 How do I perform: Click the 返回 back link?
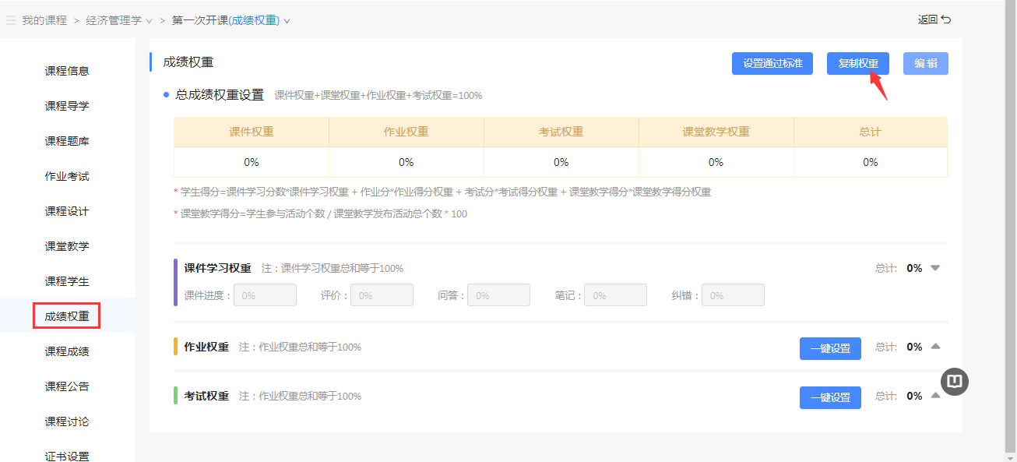point(934,20)
